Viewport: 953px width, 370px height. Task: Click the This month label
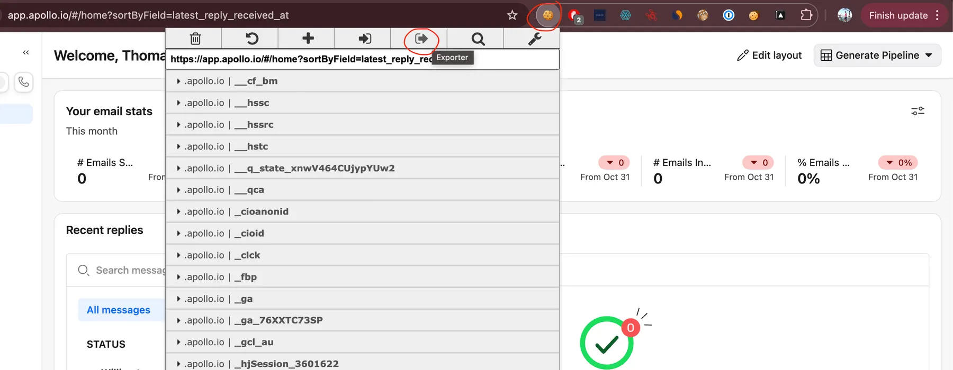pyautogui.click(x=92, y=131)
